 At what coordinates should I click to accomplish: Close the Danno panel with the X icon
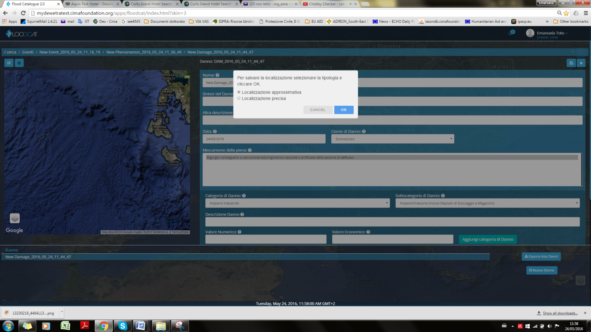[581, 63]
